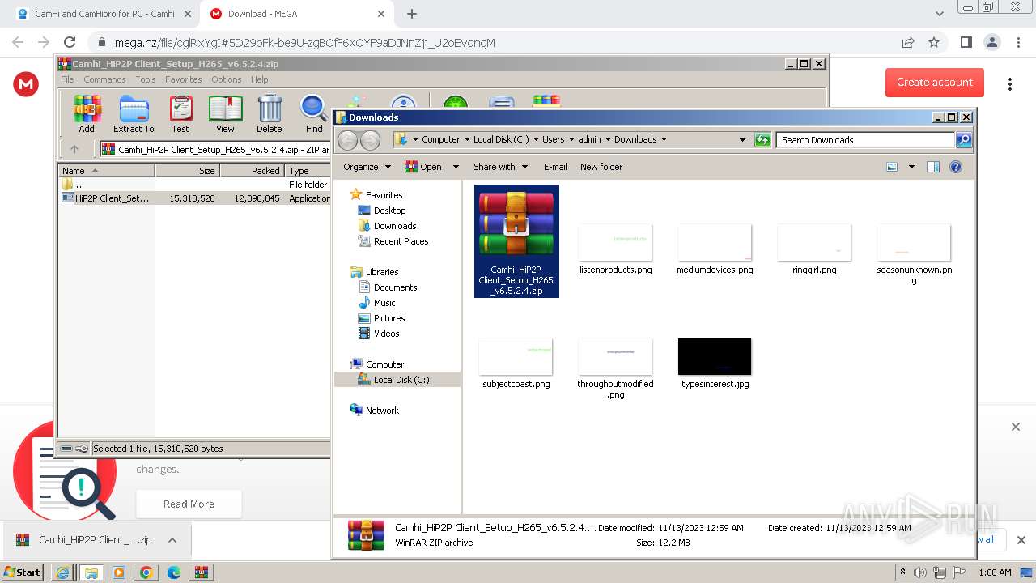Click E-mail in Explorer toolbar
The height and width of the screenshot is (583, 1036).
coord(555,167)
